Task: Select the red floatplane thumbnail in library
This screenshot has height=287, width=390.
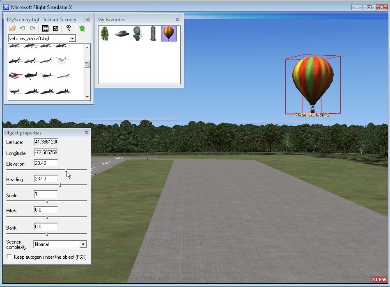Action: [16, 76]
